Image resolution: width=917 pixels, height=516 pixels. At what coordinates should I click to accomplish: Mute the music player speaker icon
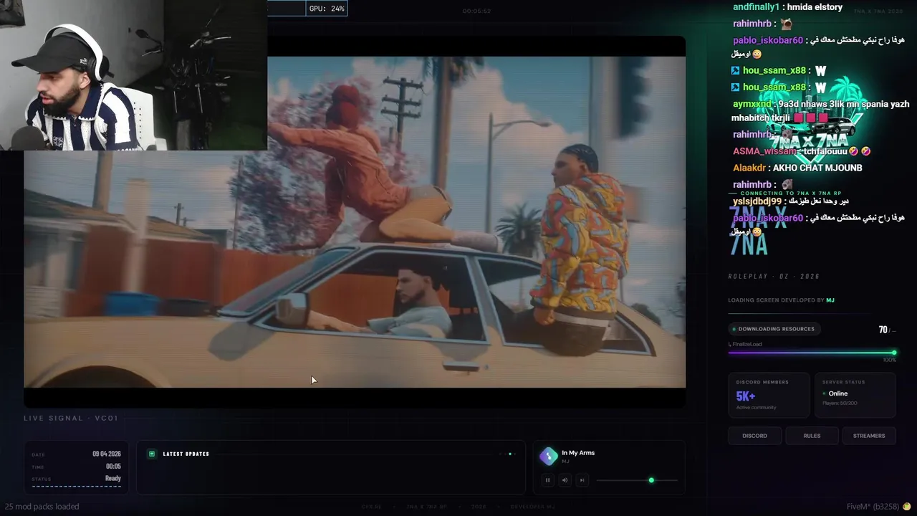pyautogui.click(x=565, y=480)
